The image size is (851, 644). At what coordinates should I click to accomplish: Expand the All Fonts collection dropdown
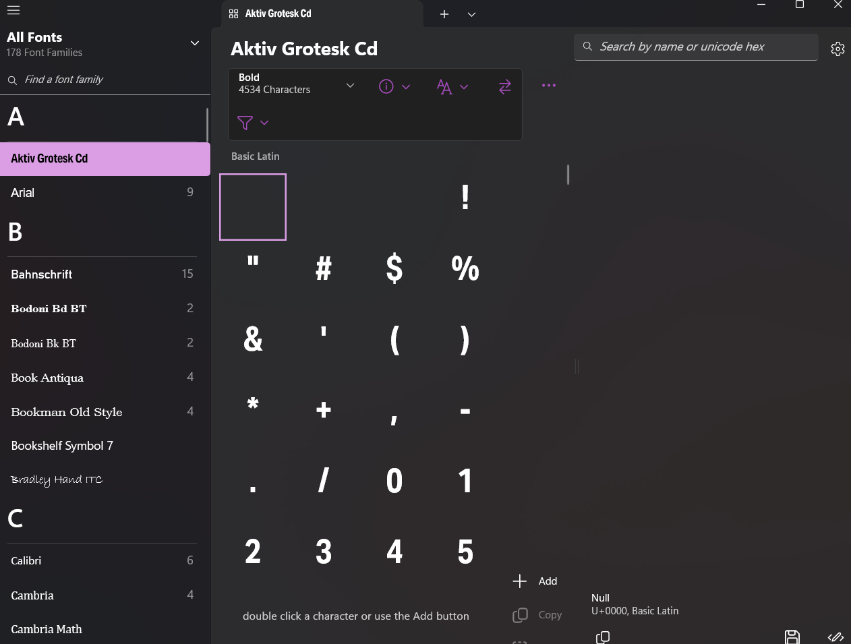tap(195, 43)
